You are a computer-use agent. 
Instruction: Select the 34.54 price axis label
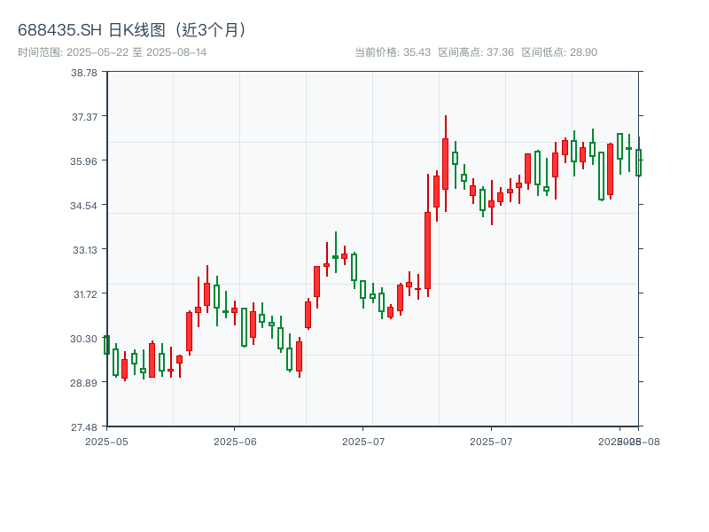point(84,206)
